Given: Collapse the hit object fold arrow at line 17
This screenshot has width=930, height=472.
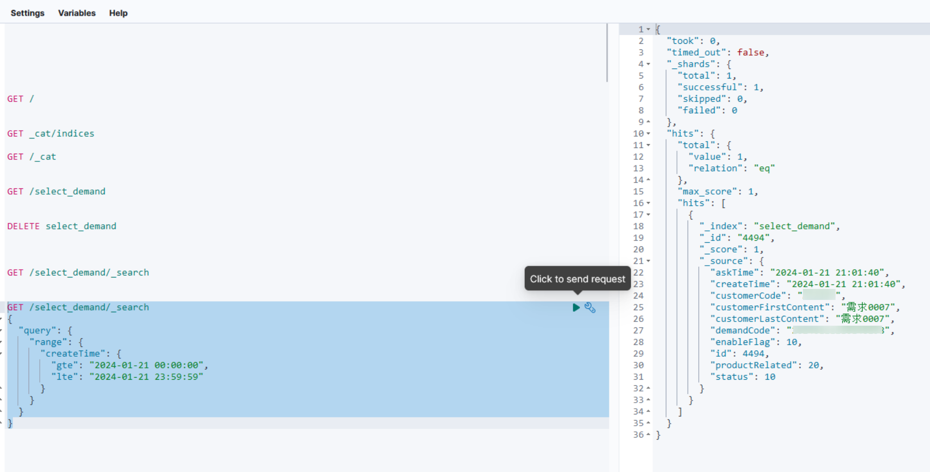Looking at the screenshot, I should pyautogui.click(x=648, y=215).
